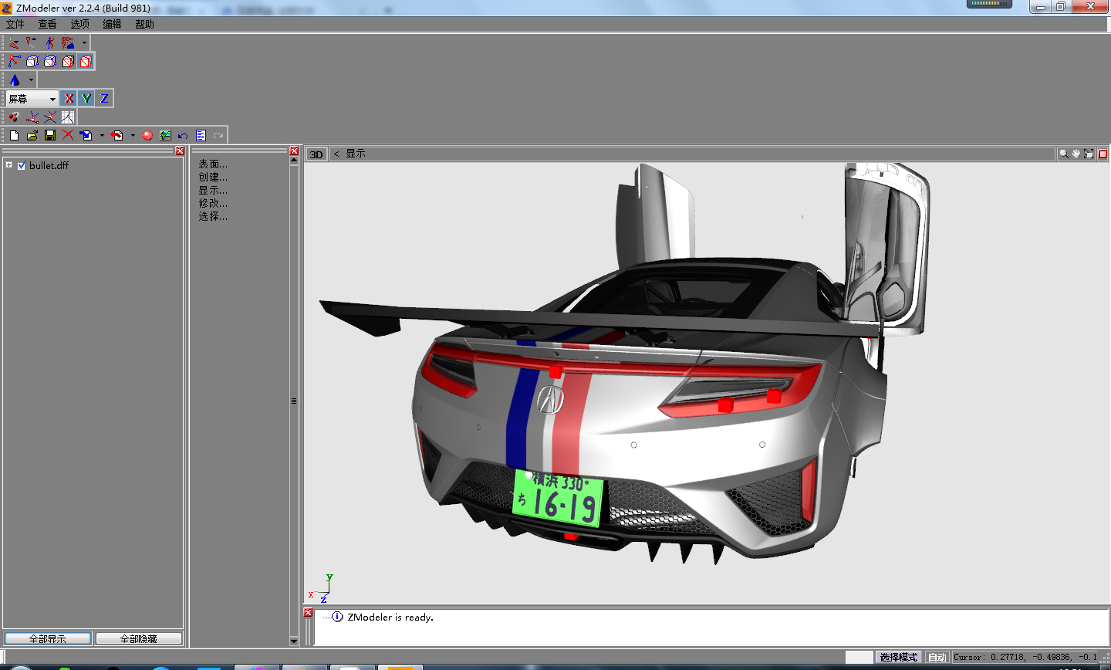Open the 屏幕 coordinate system dropdown
This screenshot has width=1111, height=670.
(52, 99)
